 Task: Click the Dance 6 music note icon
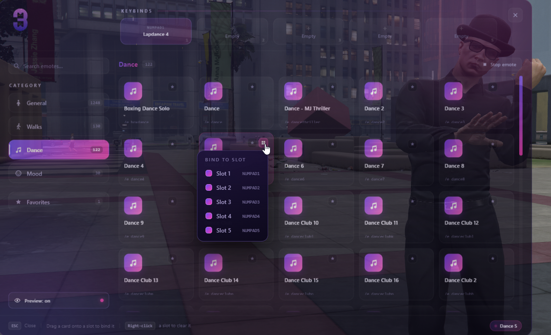pos(293,149)
